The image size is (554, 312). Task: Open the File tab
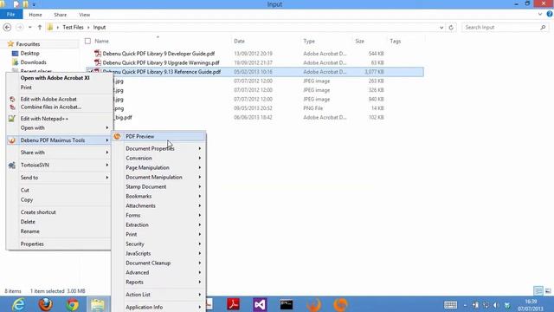11,15
